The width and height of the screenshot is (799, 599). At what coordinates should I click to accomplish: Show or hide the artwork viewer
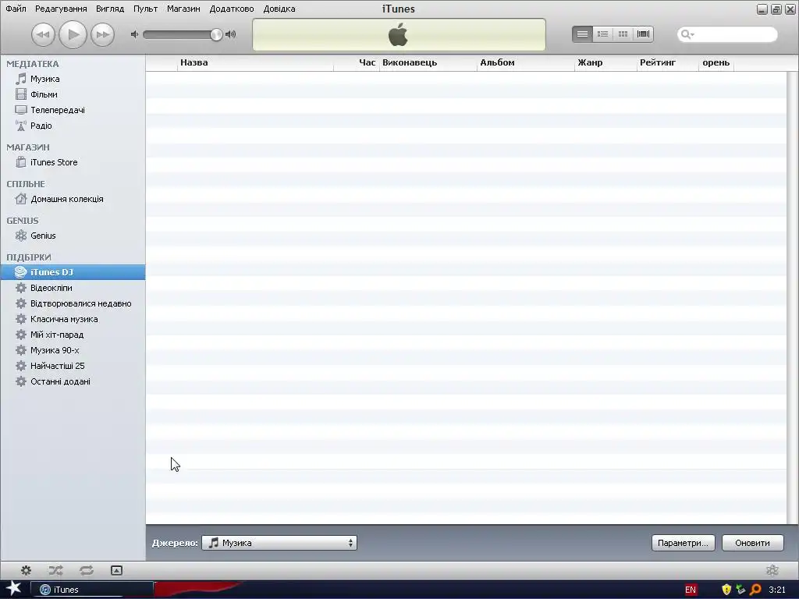coord(117,570)
